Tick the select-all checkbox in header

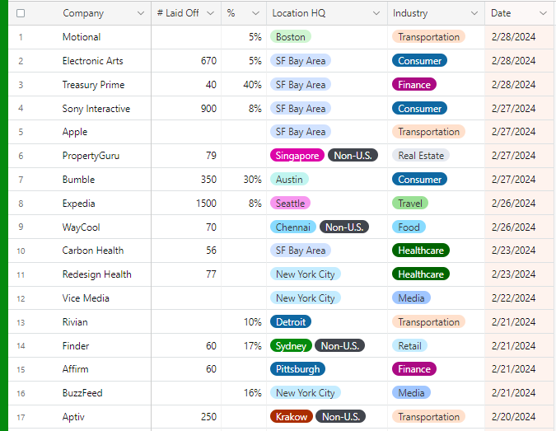[21, 13]
